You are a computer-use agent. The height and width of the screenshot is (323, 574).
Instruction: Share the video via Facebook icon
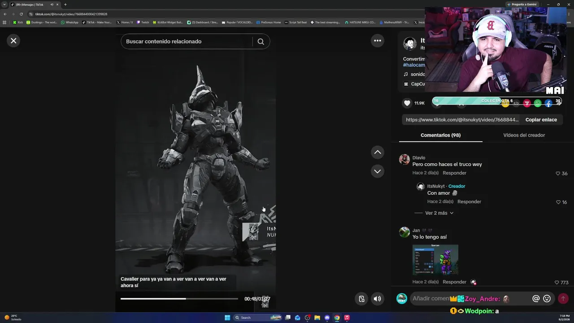pos(548,104)
